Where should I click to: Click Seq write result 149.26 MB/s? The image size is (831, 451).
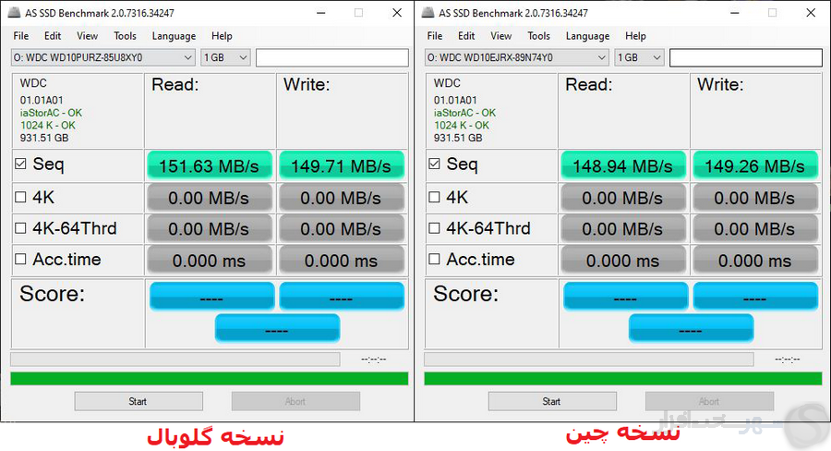755,165
